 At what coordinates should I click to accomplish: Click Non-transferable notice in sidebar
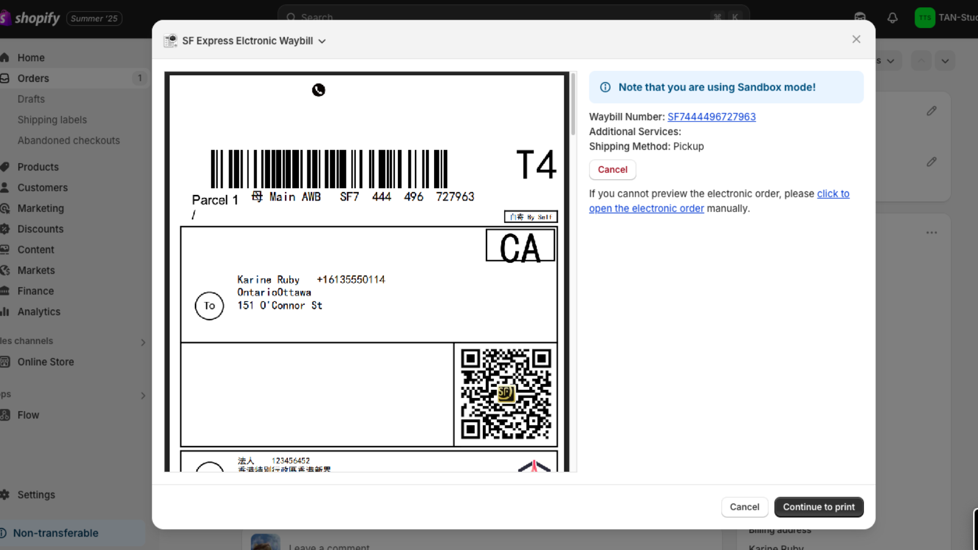pos(72,533)
